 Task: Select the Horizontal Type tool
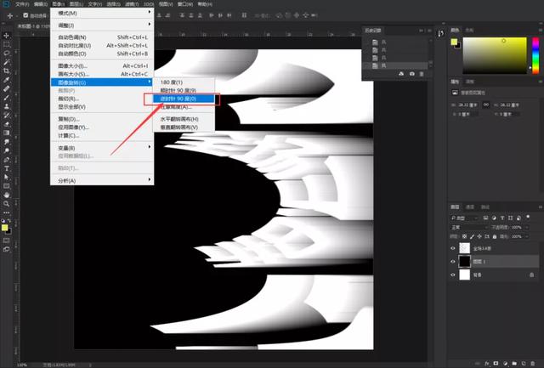(7, 167)
